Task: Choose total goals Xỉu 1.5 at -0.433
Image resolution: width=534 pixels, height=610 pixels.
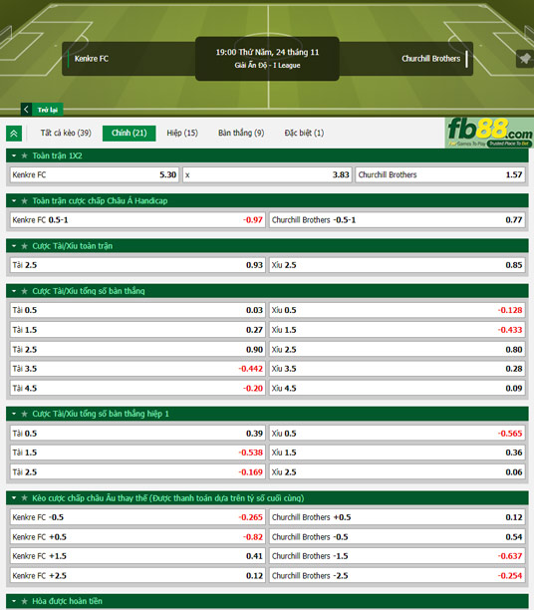Action: [398, 330]
